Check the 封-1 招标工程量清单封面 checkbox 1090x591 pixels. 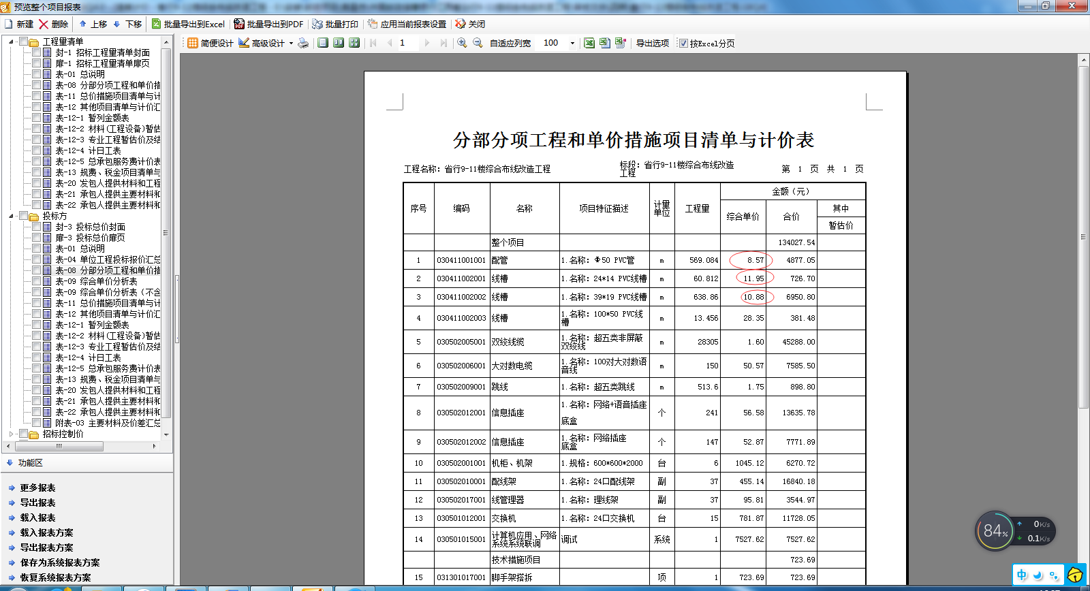point(37,52)
